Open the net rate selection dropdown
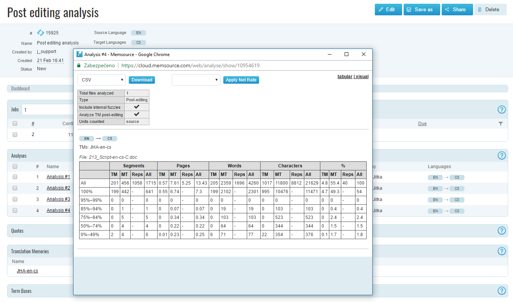 coord(196,80)
